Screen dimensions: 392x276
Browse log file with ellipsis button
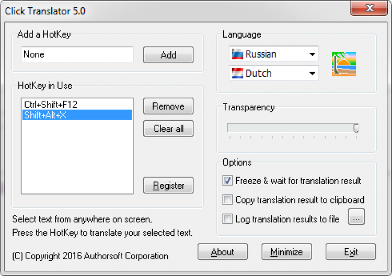[356, 216]
